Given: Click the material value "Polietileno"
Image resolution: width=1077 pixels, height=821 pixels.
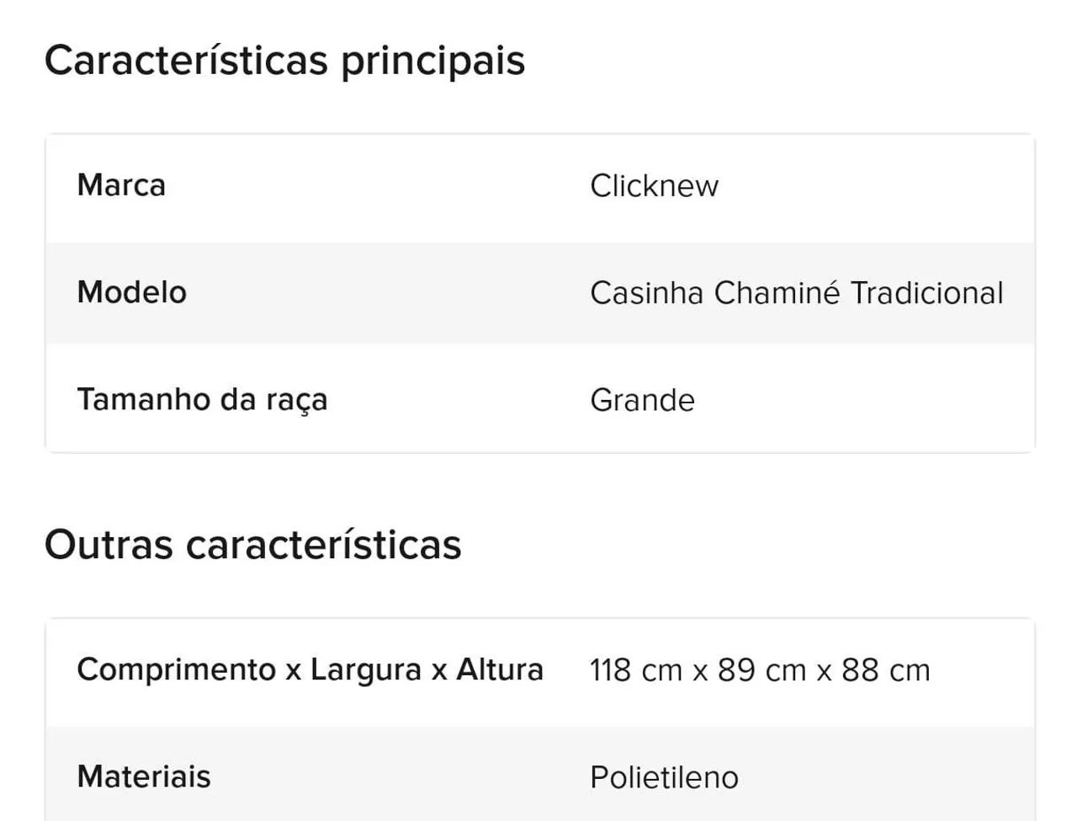Looking at the screenshot, I should tap(664, 777).
